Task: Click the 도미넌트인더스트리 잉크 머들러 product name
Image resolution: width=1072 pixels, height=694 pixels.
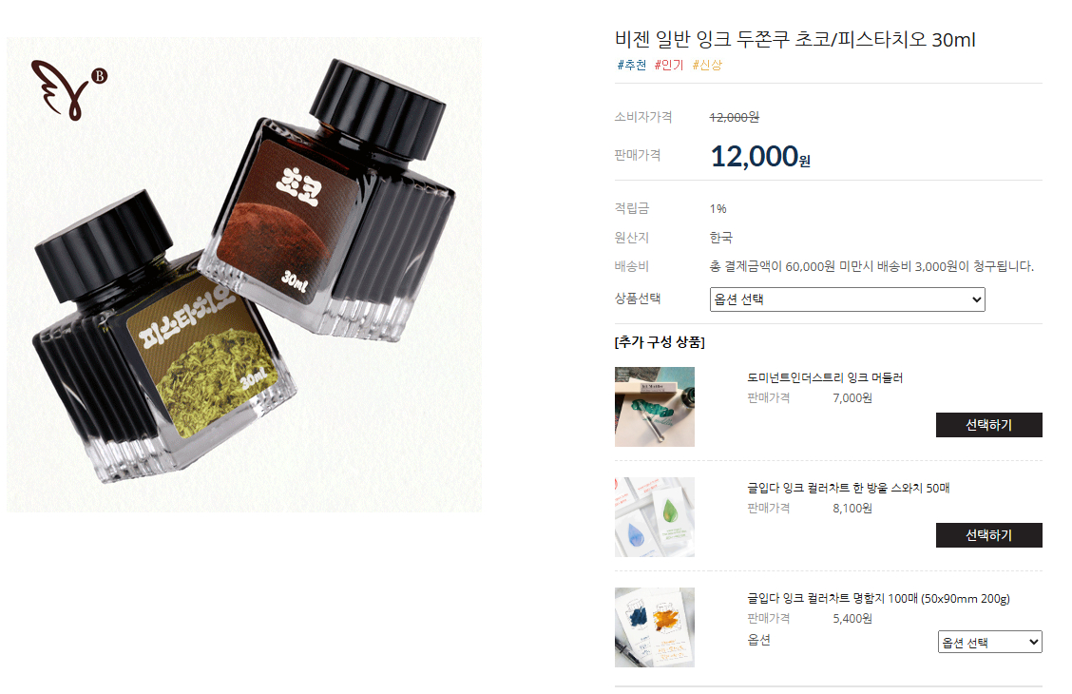Action: pyautogui.click(x=825, y=377)
